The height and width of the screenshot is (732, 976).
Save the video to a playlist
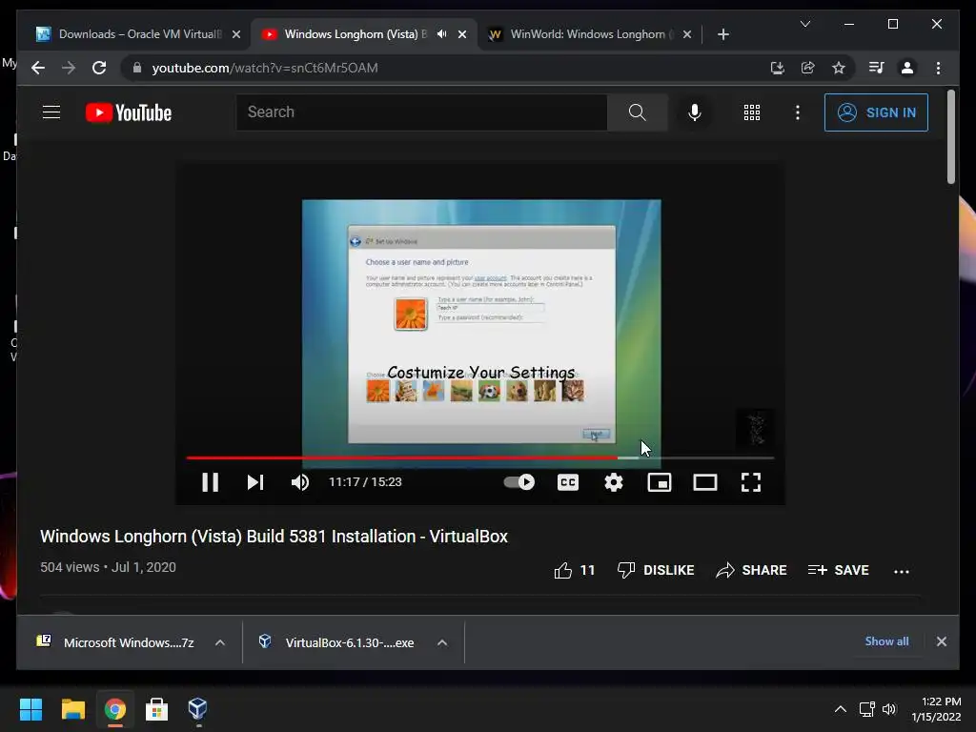click(x=838, y=570)
